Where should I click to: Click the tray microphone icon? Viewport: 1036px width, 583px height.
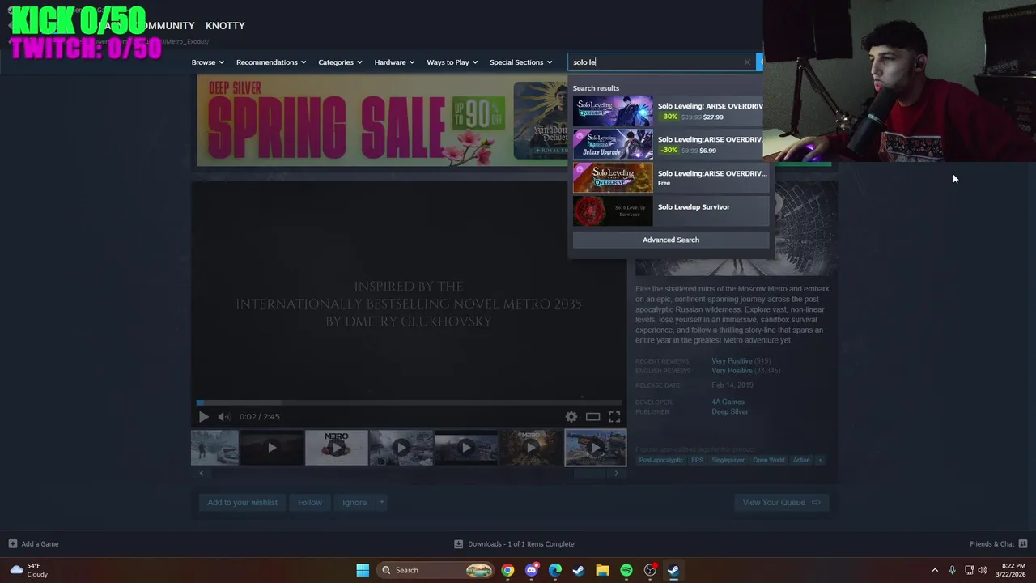point(952,570)
